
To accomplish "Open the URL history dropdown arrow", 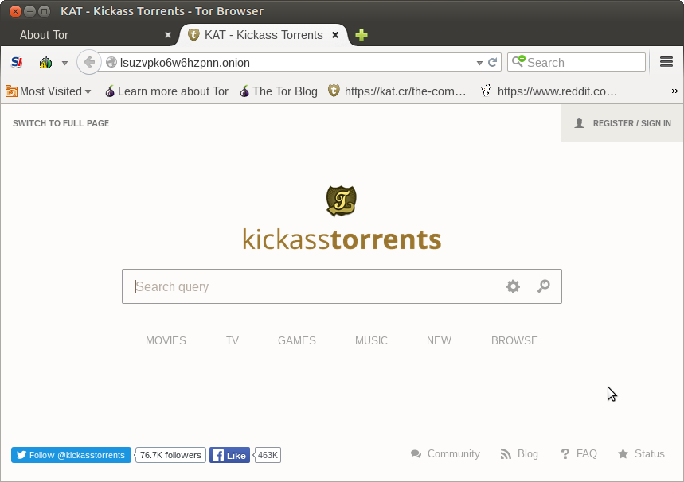I will click(479, 63).
